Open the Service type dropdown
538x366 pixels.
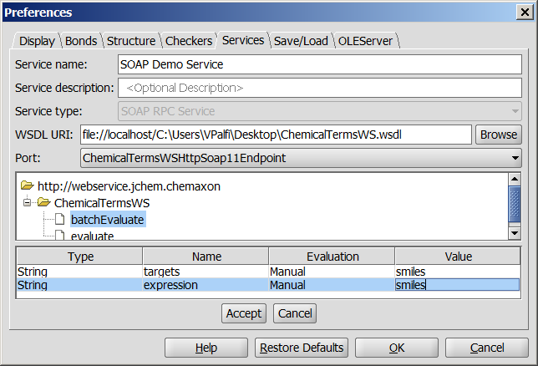click(x=515, y=112)
